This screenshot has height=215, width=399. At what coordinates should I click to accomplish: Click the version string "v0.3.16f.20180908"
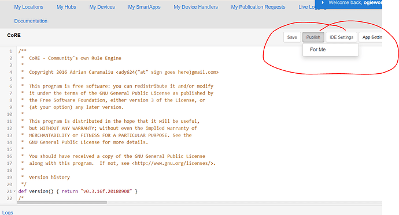pyautogui.click(x=106, y=191)
